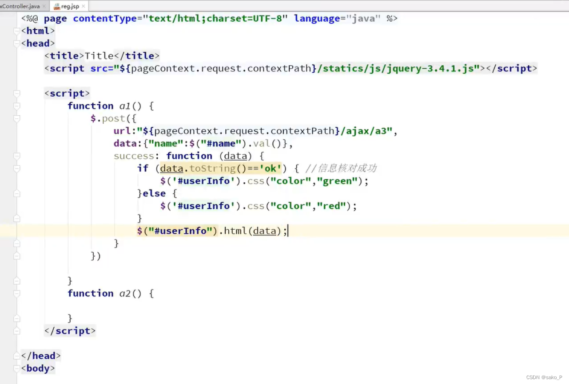Close the reg.jsp tab
Image resolution: width=569 pixels, height=384 pixels.
pos(84,7)
